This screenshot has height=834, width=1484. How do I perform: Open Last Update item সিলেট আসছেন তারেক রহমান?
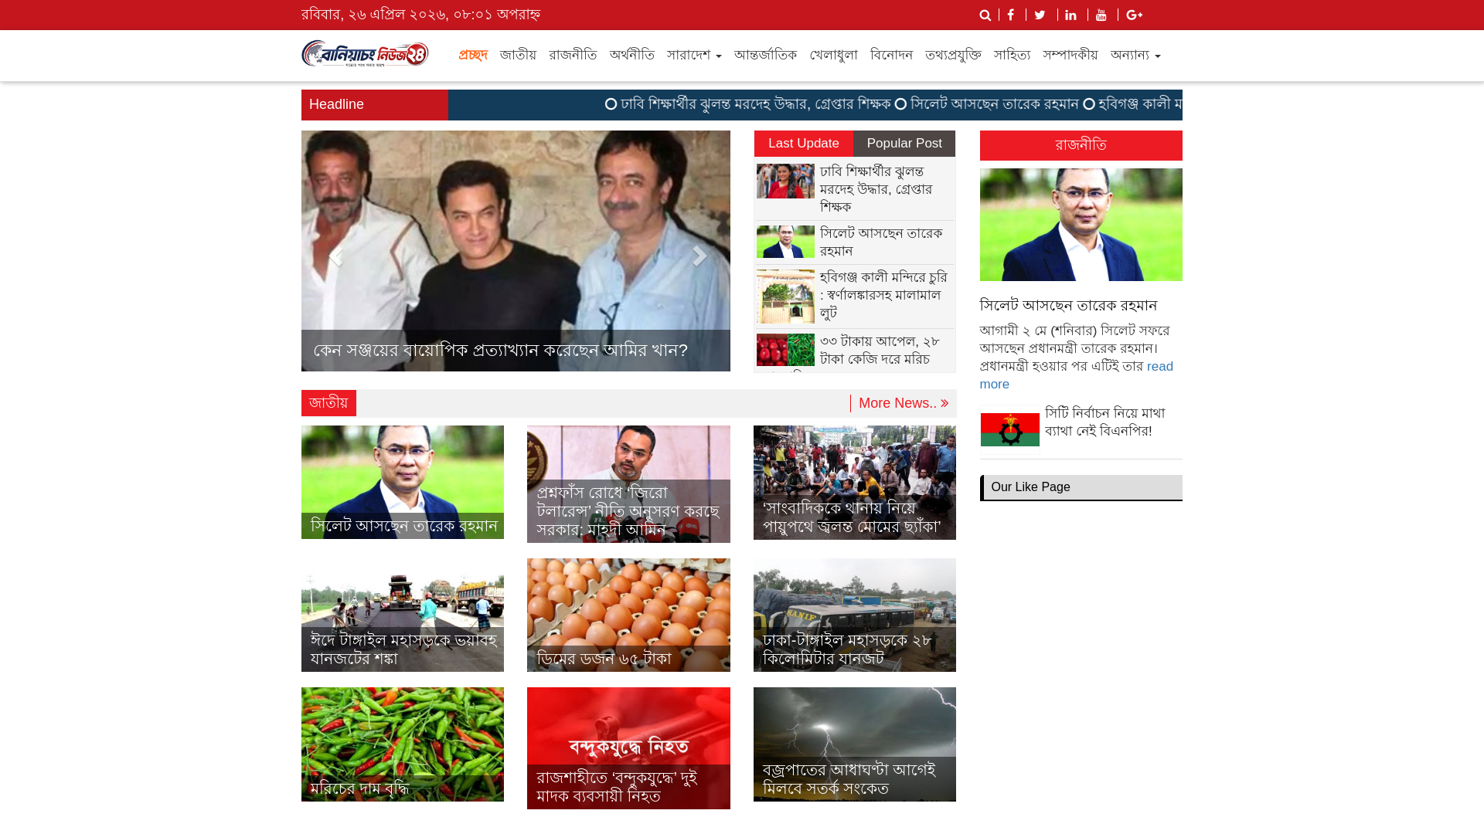(x=881, y=242)
